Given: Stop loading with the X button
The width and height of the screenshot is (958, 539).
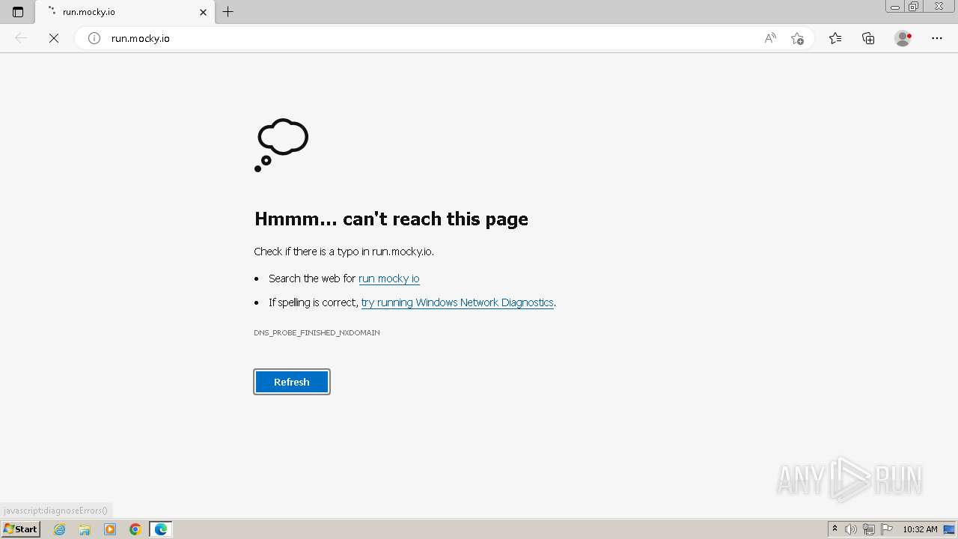Looking at the screenshot, I should pos(54,38).
